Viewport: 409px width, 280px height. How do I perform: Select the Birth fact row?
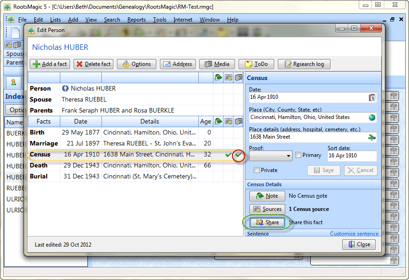[x=135, y=132]
